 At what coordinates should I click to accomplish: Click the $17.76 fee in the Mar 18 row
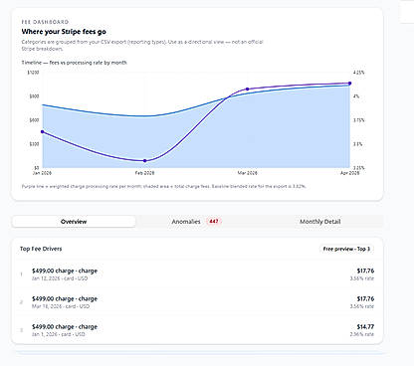coord(365,298)
